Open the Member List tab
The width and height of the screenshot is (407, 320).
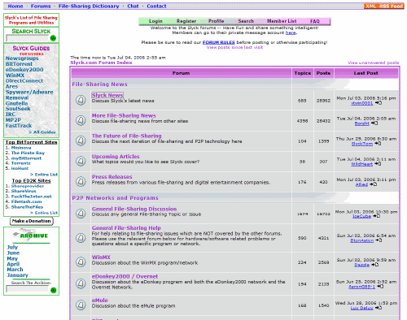pos(282,21)
